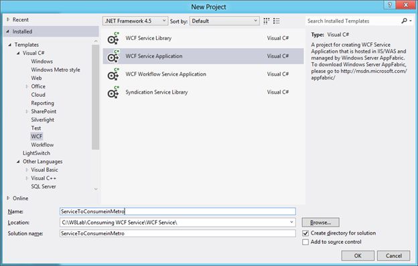Enable Add to source control checkbox
This screenshot has width=418, height=266.
point(305,242)
